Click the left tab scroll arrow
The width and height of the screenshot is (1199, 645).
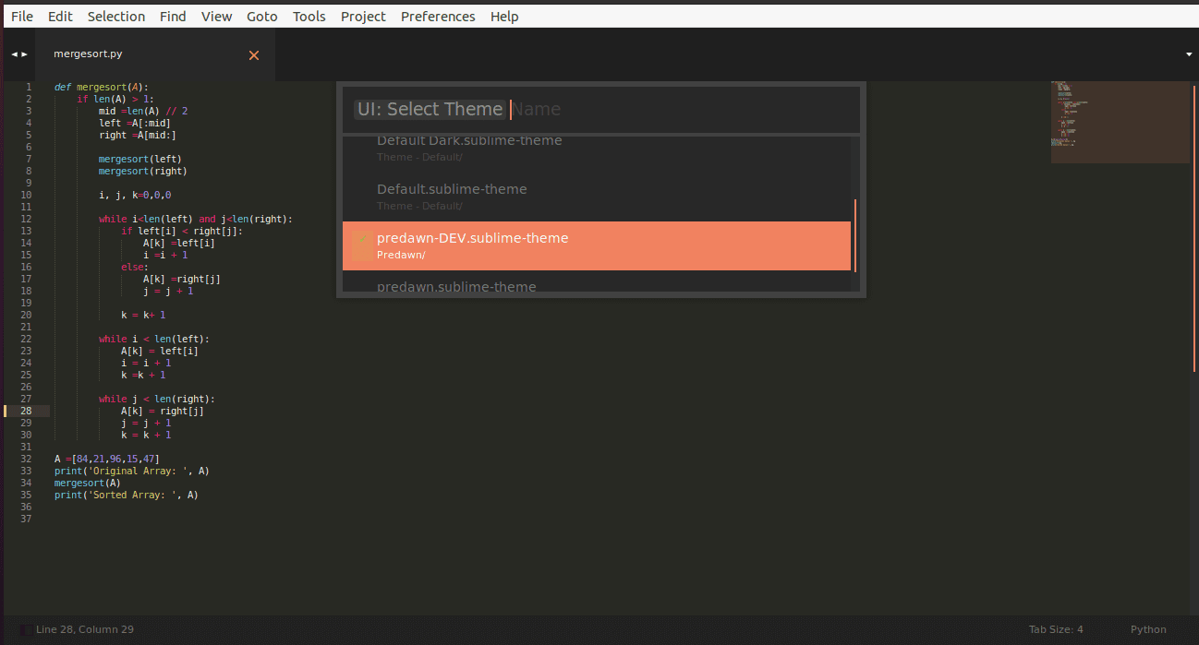click(14, 55)
